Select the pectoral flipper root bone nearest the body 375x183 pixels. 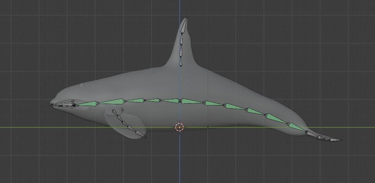115,113
